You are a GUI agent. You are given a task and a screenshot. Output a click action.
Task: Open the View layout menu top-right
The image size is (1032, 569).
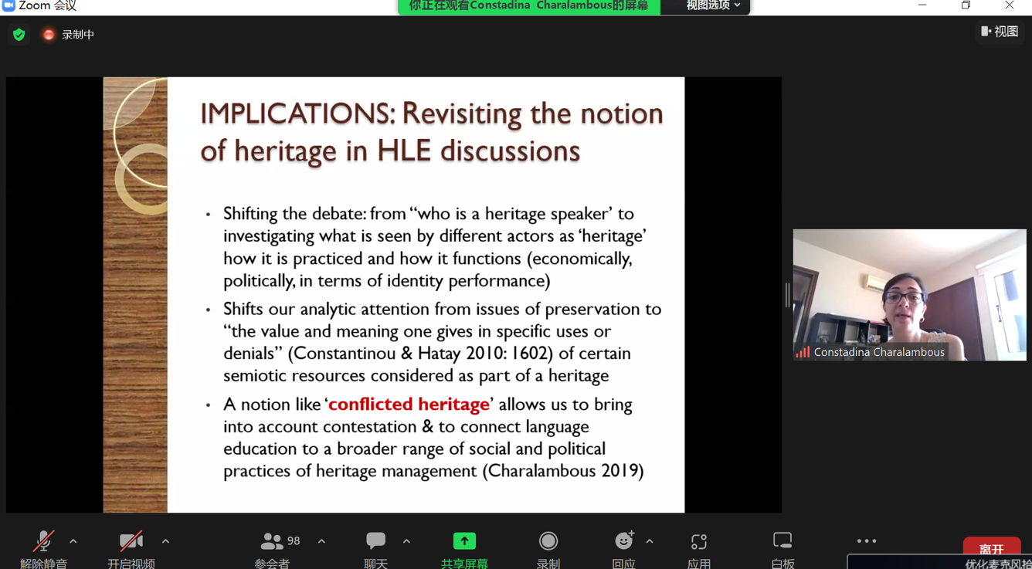1000,32
